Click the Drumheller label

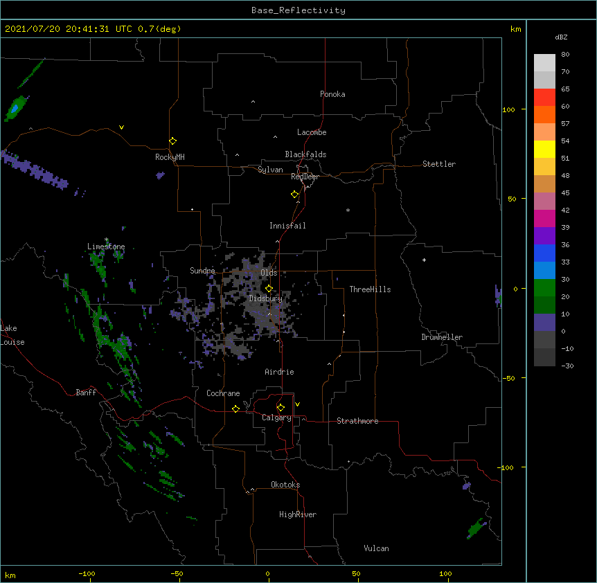pos(442,337)
